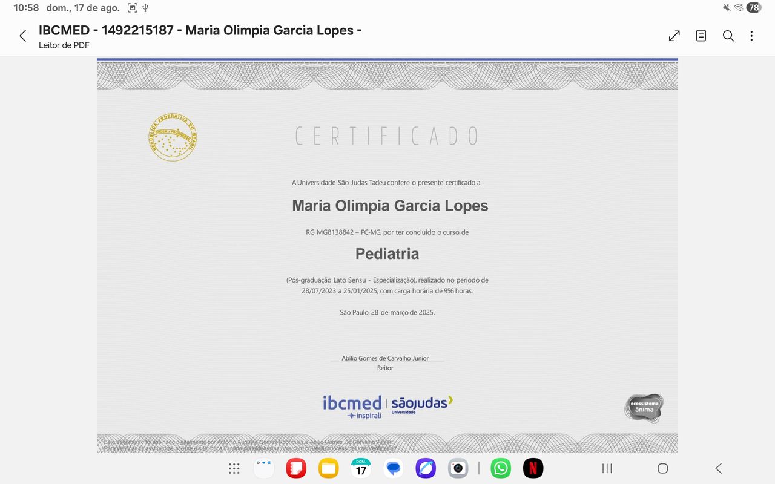The height and width of the screenshot is (484, 775).
Task: Open the Calendar showing day 17
Action: click(361, 468)
